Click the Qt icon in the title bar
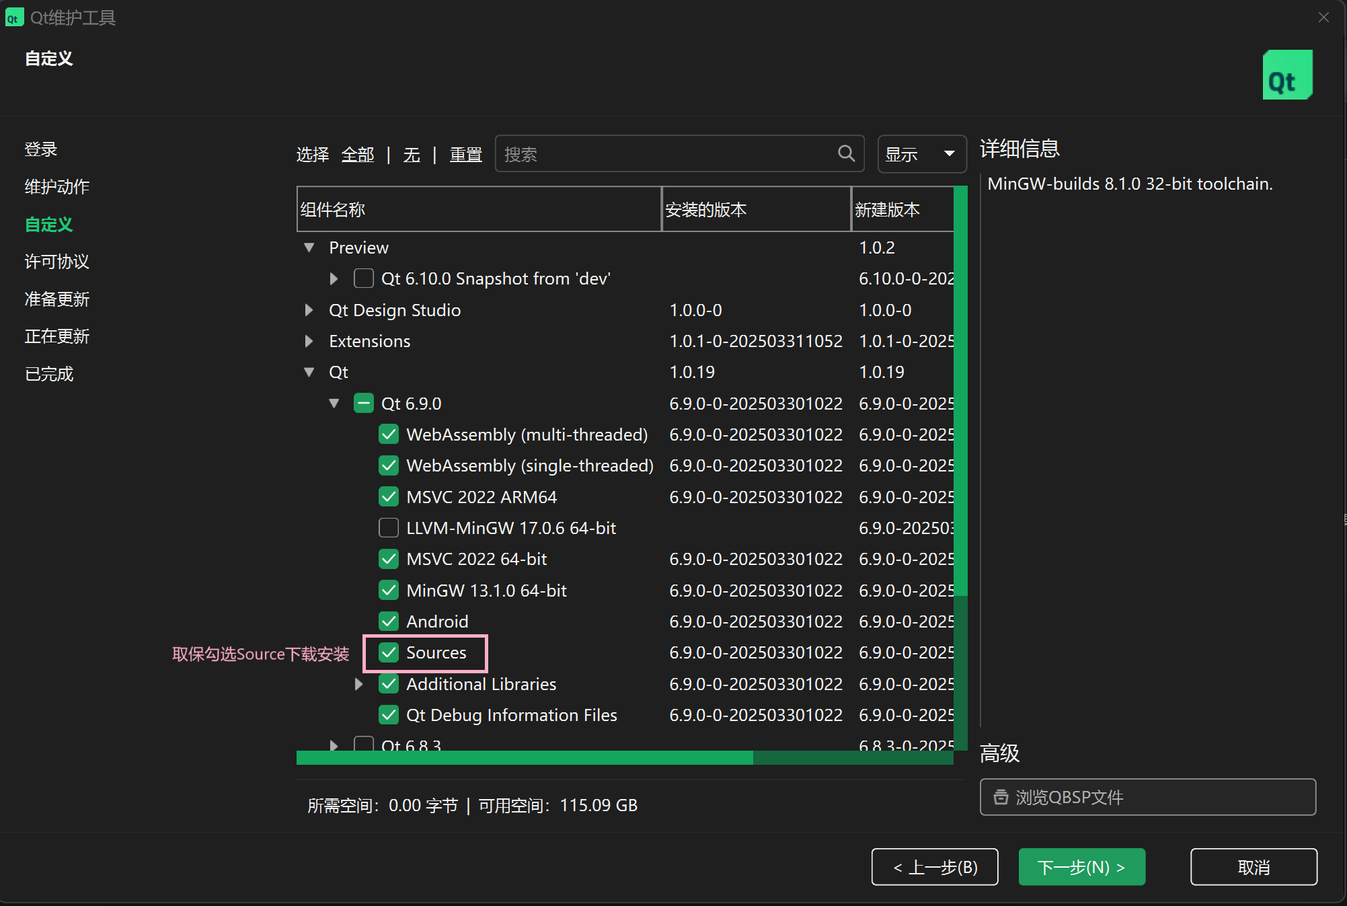The width and height of the screenshot is (1347, 906). 14,17
